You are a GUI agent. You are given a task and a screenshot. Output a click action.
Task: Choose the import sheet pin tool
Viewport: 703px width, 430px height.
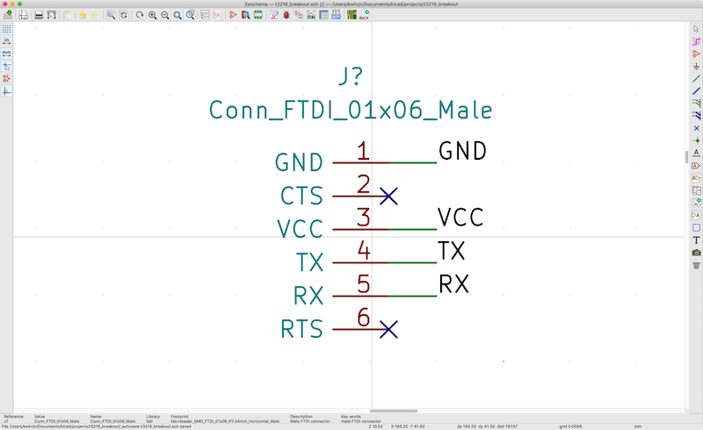click(696, 203)
